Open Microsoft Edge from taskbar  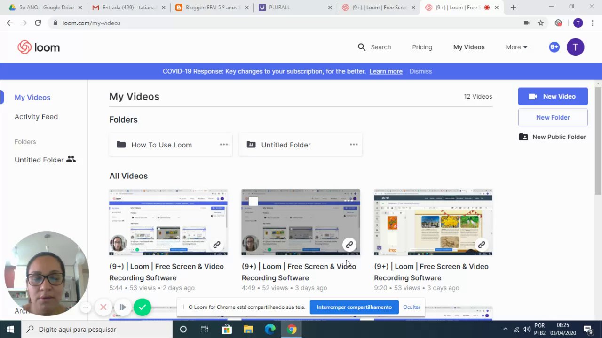[270, 329]
